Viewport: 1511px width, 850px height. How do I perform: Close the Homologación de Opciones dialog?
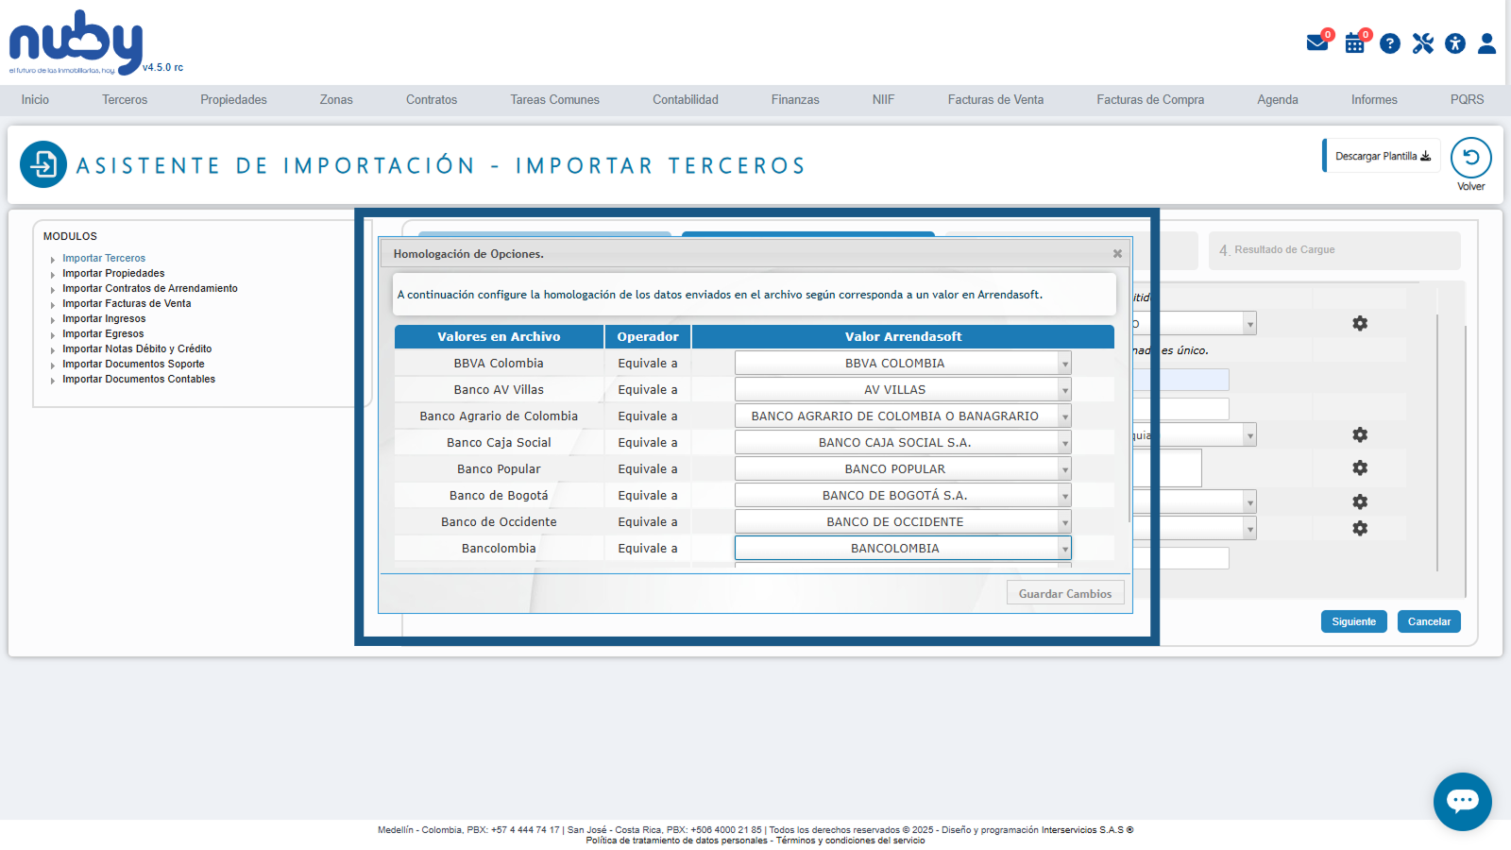coord(1117,254)
